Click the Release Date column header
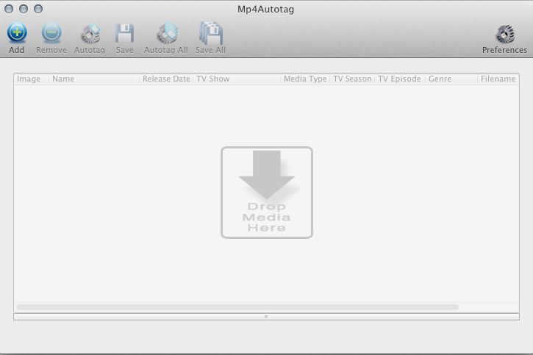The image size is (533, 355). click(166, 79)
